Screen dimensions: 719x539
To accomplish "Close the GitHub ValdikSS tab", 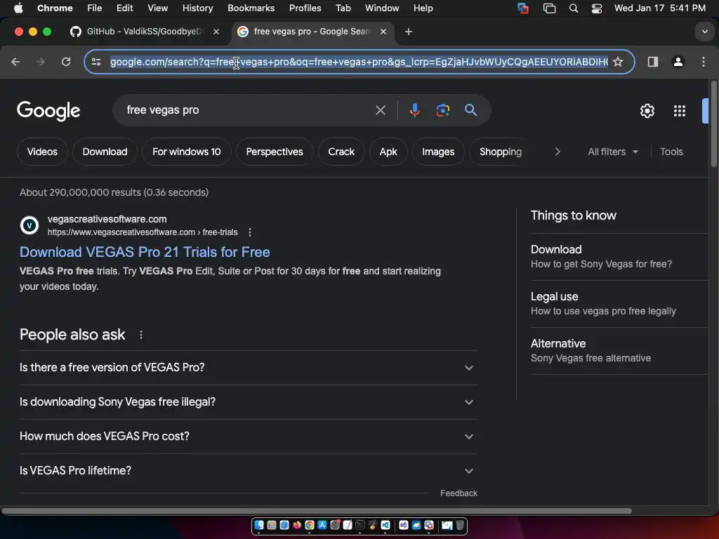I will tap(216, 32).
